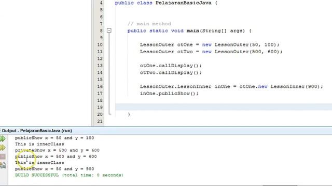Collapse the main method fold toggle
Screen dimensions: 332x186
pyautogui.click(x=109, y=30)
